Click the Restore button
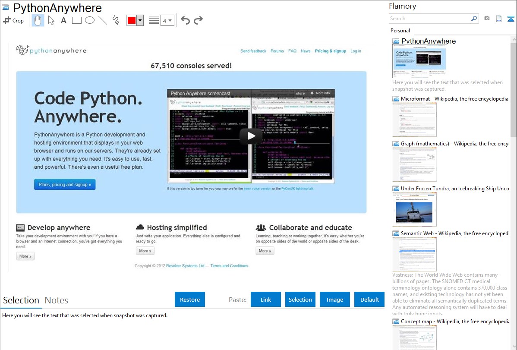Image resolution: width=517 pixels, height=350 pixels. point(190,300)
